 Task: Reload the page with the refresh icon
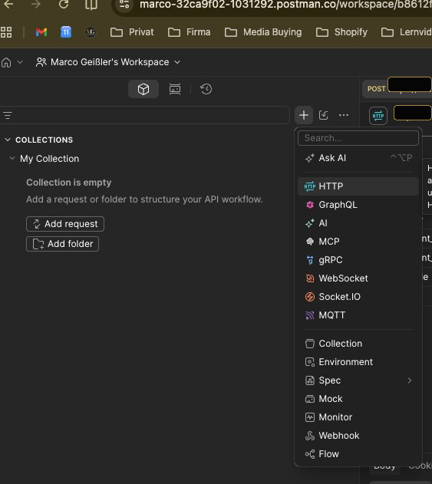[x=64, y=5]
